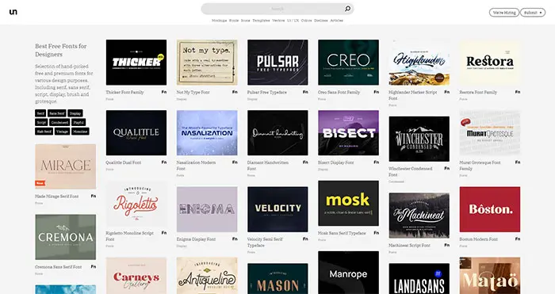Click the Fn icon beside Made Mirage Serif Font

pos(94,196)
